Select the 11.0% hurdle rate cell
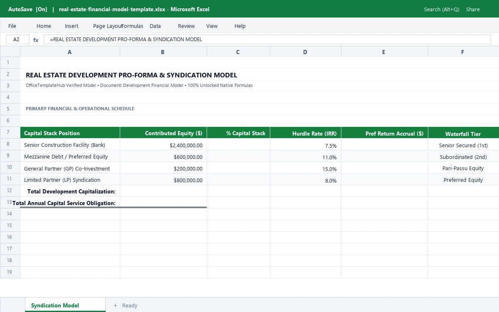Screen dimensions: 499x312 [305, 156]
